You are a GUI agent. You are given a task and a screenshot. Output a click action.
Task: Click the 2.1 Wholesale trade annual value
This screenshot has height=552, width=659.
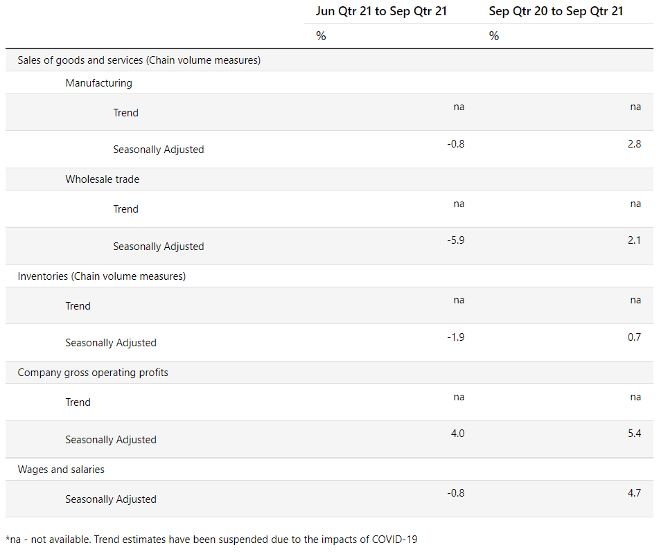tap(634, 240)
